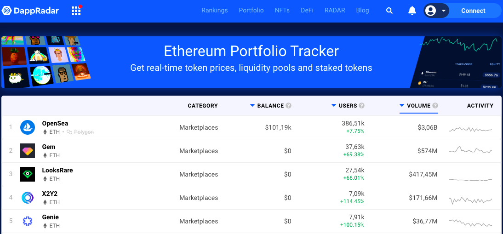This screenshot has height=234, width=503.
Task: Open the apps grid menu icon
Action: click(76, 11)
